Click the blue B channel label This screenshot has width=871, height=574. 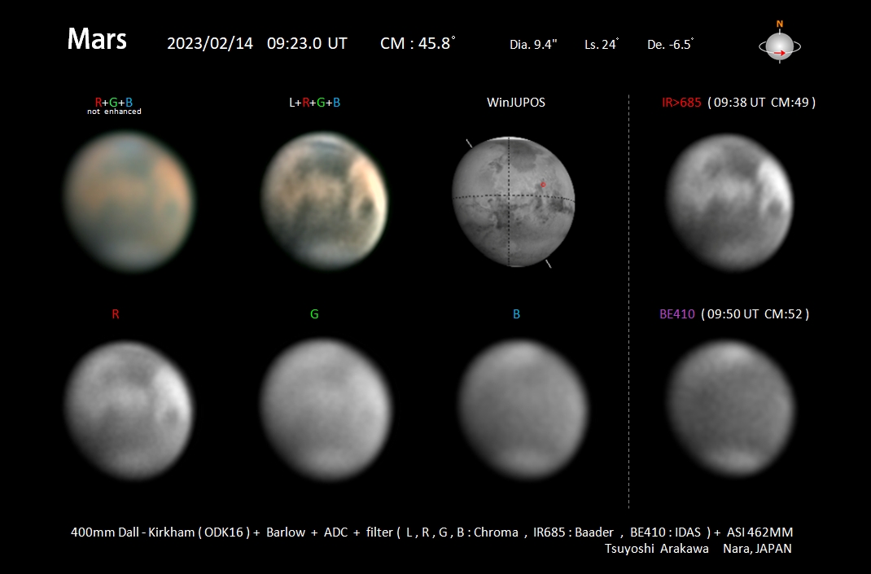coord(517,314)
